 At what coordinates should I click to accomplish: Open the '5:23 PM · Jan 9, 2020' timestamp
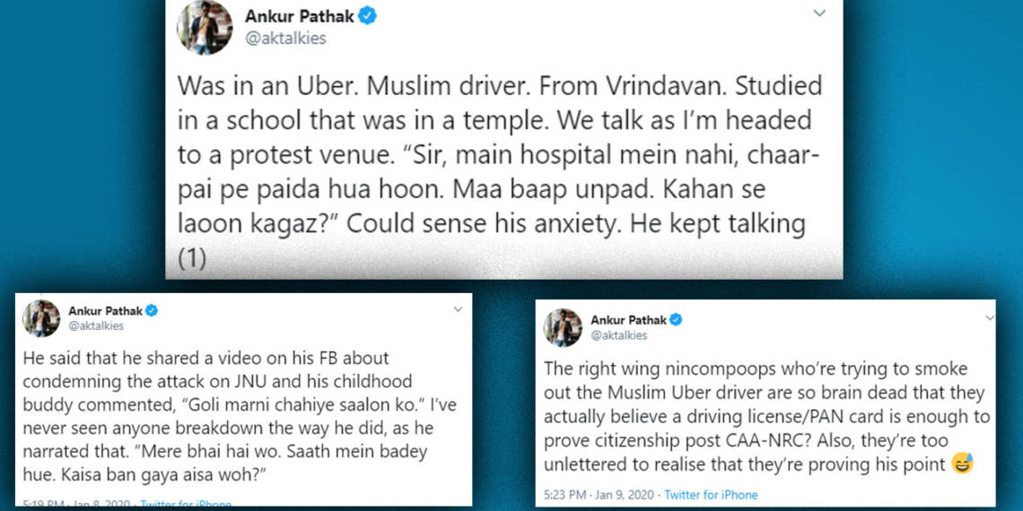(x=597, y=495)
